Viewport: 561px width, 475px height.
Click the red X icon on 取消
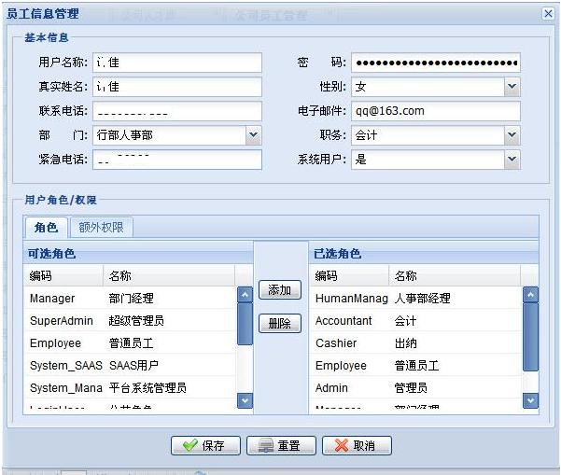coord(342,446)
